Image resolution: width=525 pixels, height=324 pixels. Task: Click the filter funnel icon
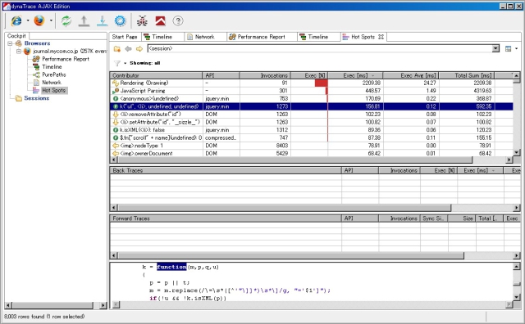click(117, 63)
